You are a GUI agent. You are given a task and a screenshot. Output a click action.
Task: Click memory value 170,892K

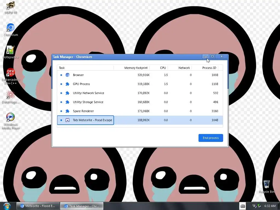click(144, 93)
